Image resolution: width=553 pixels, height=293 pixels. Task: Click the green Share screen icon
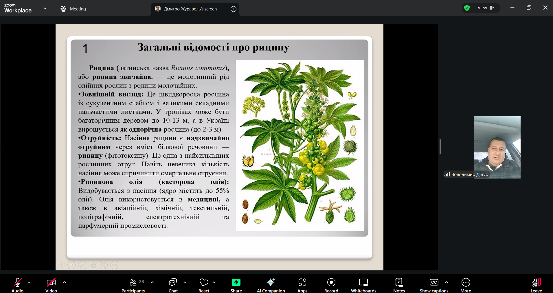coord(236,282)
